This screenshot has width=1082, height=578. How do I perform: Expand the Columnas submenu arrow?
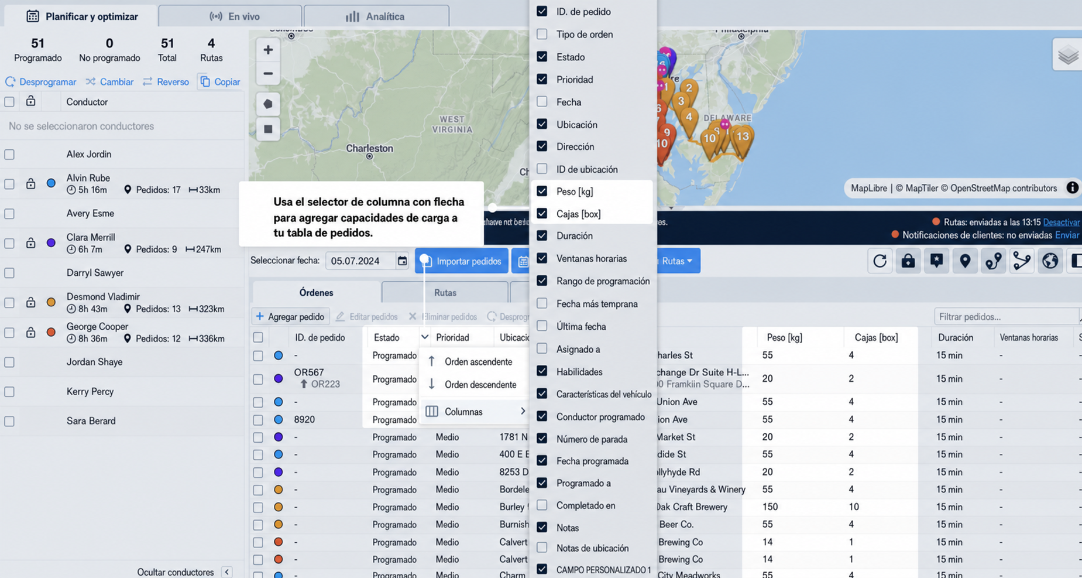point(523,411)
